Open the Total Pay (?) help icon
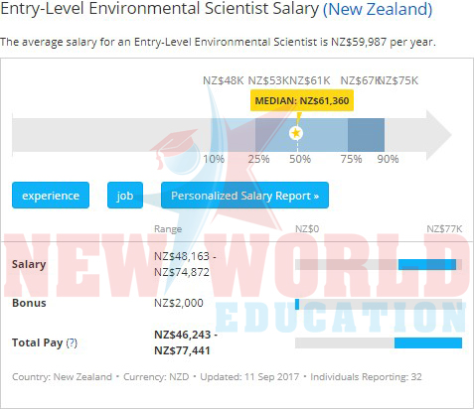 click(72, 342)
